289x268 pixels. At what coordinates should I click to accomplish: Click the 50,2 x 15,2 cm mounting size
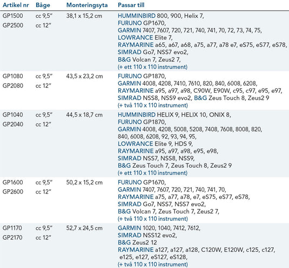(84, 182)
